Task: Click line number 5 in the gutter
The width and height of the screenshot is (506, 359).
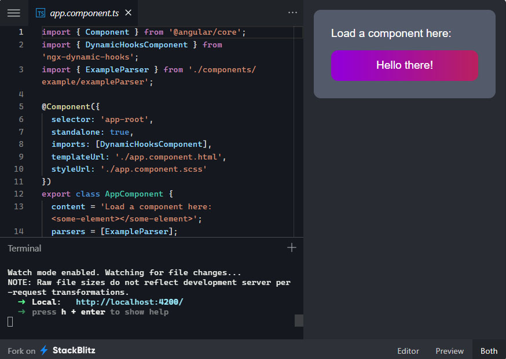Action: coord(21,106)
